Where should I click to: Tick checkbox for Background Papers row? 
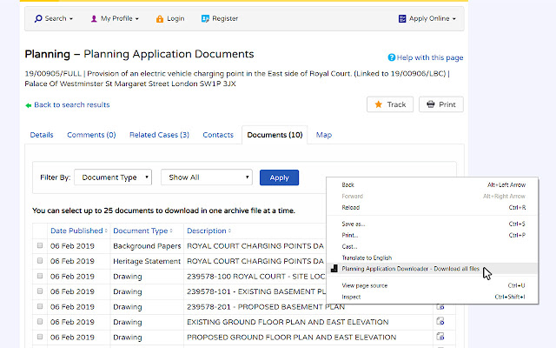(40, 246)
